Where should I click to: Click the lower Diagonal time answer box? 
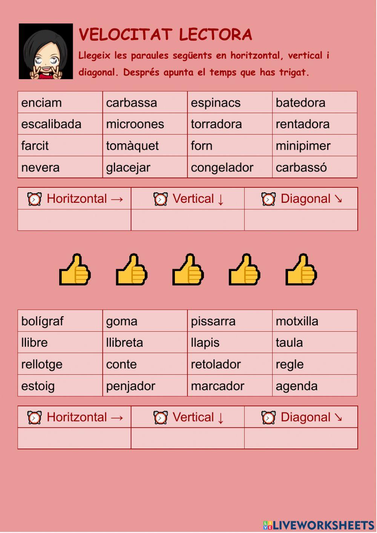coord(301,438)
